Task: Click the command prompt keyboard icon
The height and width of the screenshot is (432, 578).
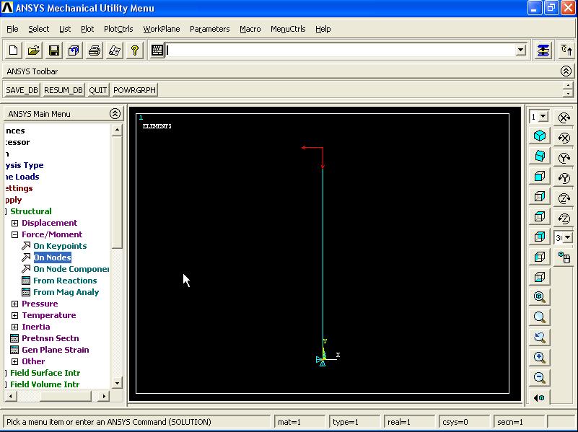Action: [x=157, y=50]
